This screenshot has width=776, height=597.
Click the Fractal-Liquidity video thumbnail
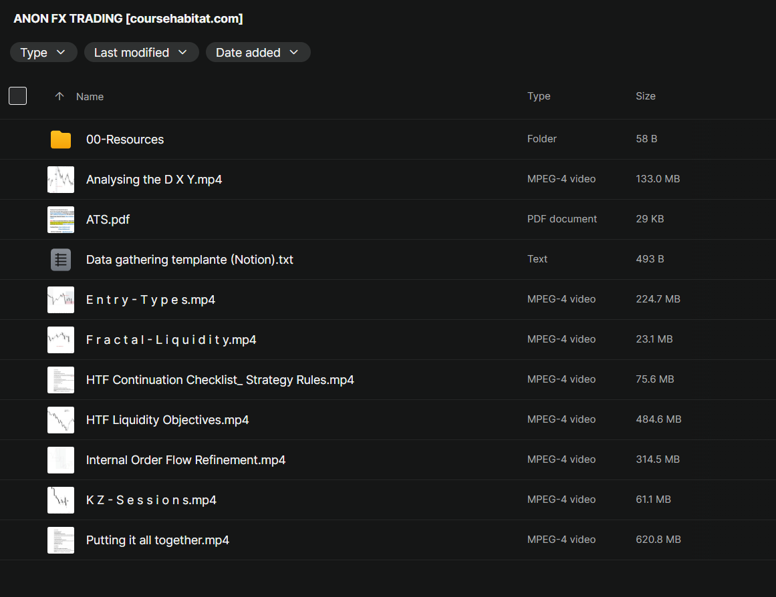click(x=61, y=340)
